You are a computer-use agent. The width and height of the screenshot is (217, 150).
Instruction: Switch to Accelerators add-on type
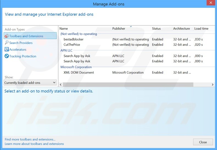[18, 49]
